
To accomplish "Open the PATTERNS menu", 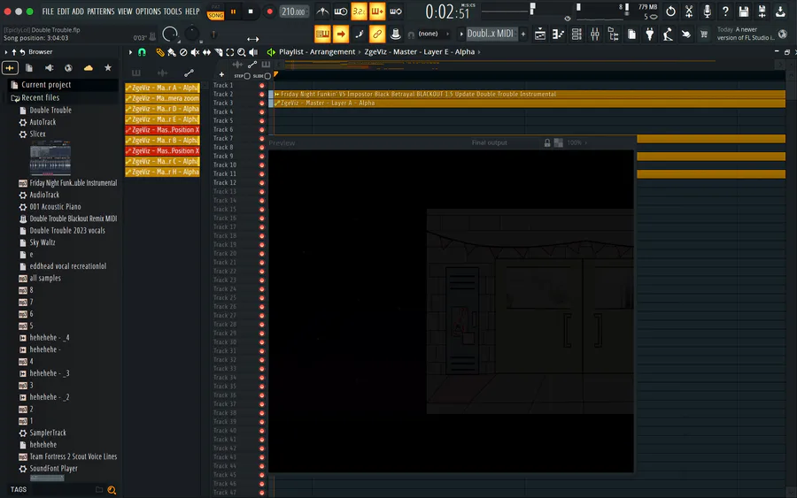I will (x=101, y=11).
